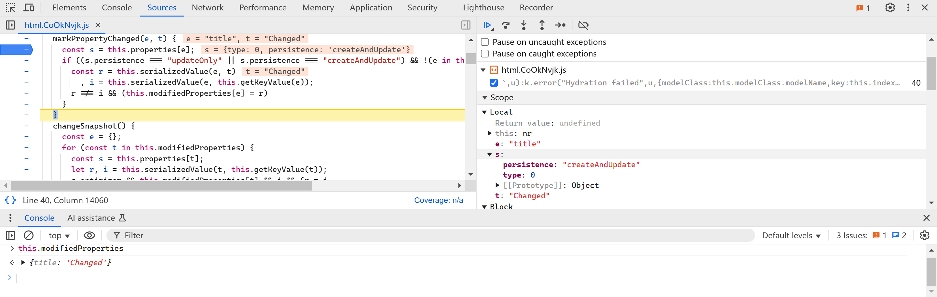Step over next function call
This screenshot has height=297, width=937.
pos(506,25)
